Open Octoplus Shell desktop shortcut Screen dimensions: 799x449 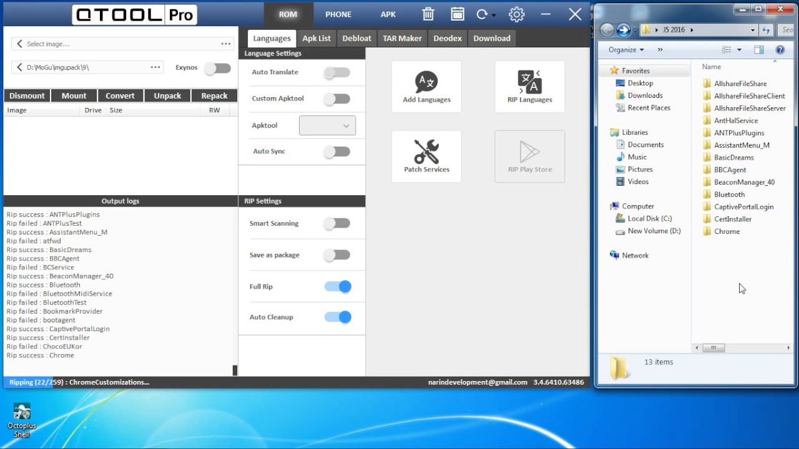tap(21, 421)
